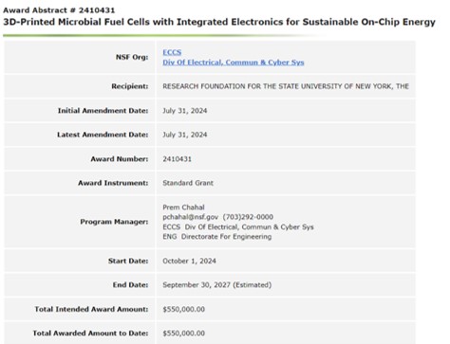Click the Start Date value October 1, 2024

tap(189, 261)
